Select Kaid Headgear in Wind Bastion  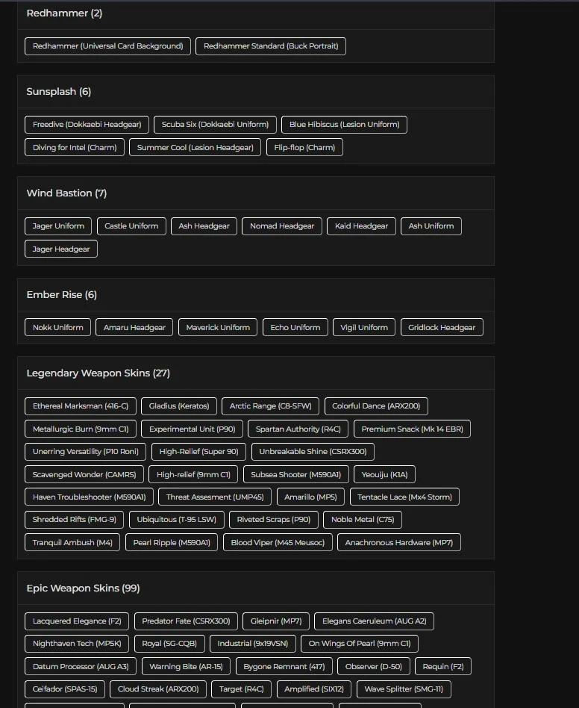coord(361,226)
